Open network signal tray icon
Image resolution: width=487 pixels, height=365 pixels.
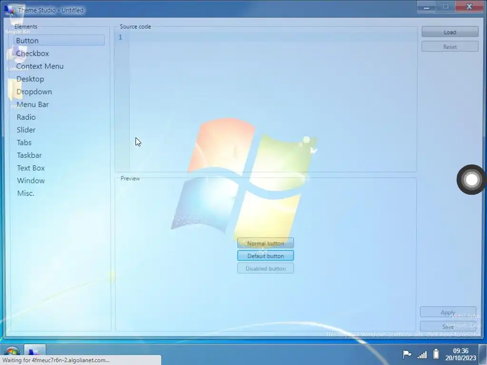pos(422,354)
